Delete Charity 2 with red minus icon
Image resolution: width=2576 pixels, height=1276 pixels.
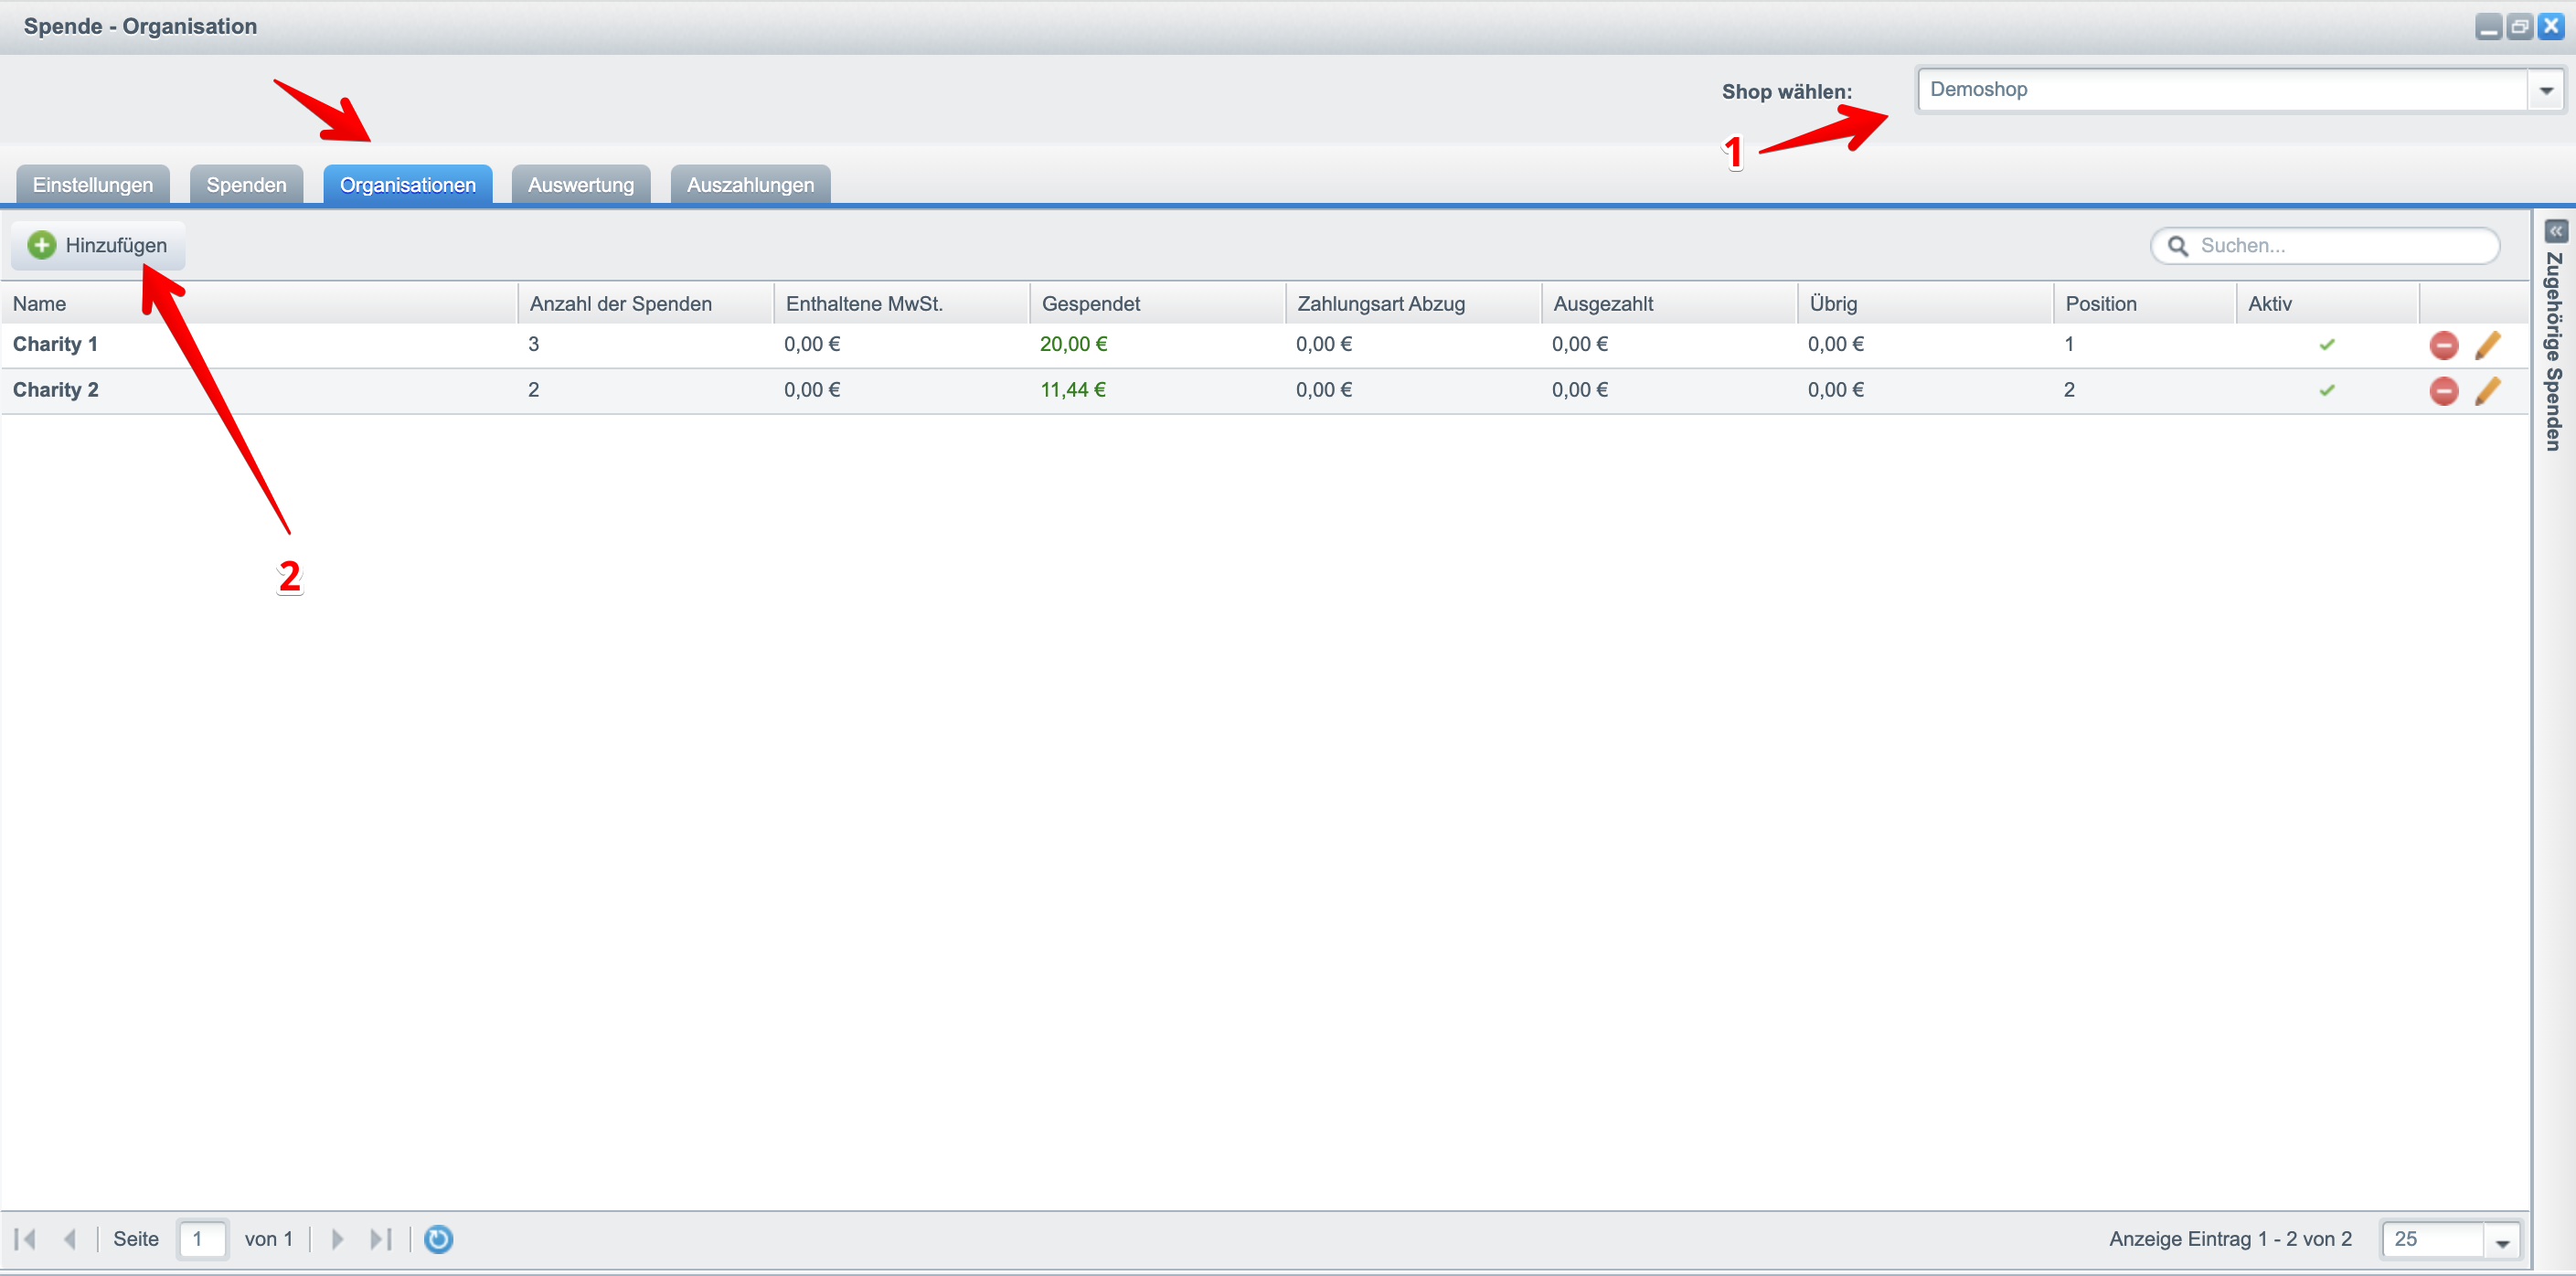click(2443, 390)
